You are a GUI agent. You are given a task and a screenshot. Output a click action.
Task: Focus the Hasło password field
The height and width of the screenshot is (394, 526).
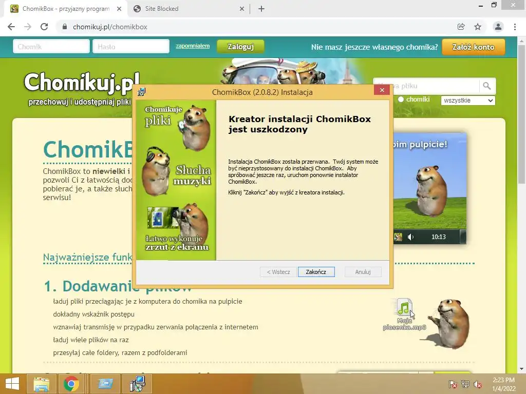(x=131, y=47)
